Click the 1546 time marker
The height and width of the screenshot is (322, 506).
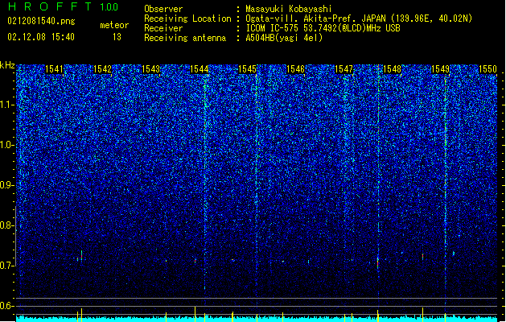(295, 69)
